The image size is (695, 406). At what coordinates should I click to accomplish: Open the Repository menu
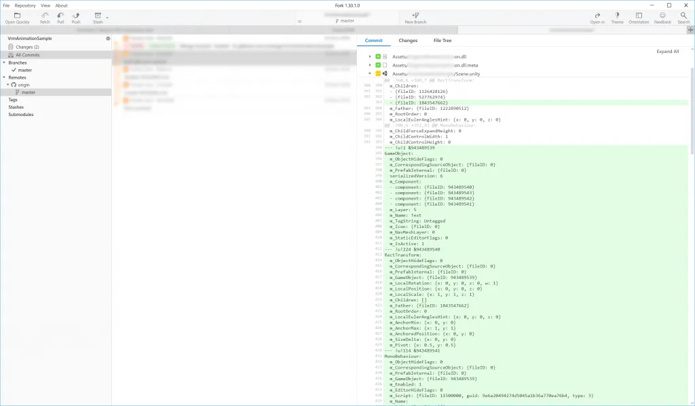pyautogui.click(x=25, y=5)
